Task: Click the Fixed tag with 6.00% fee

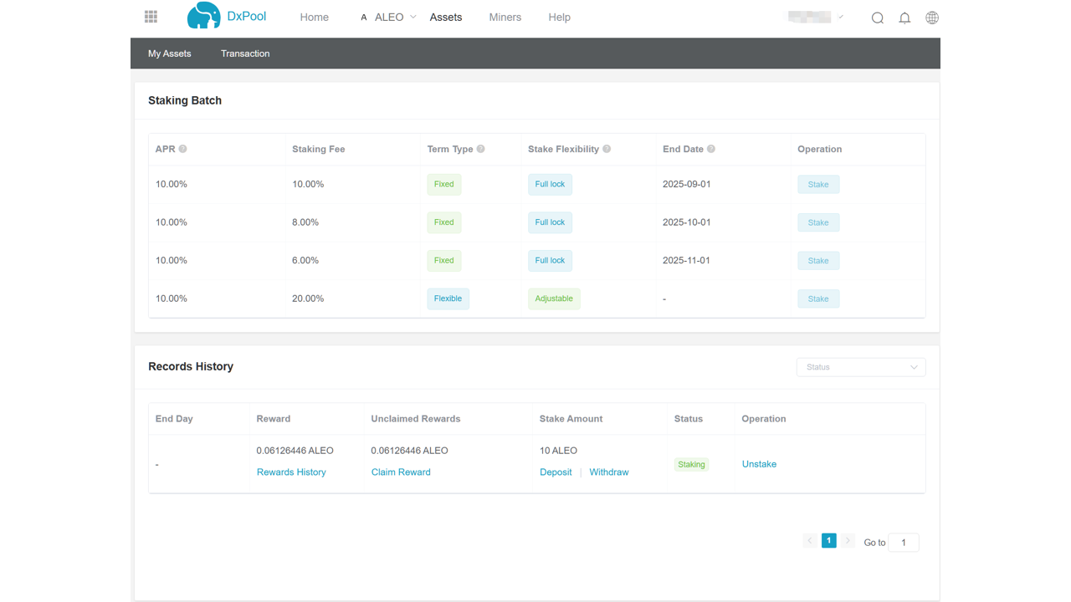Action: (444, 260)
